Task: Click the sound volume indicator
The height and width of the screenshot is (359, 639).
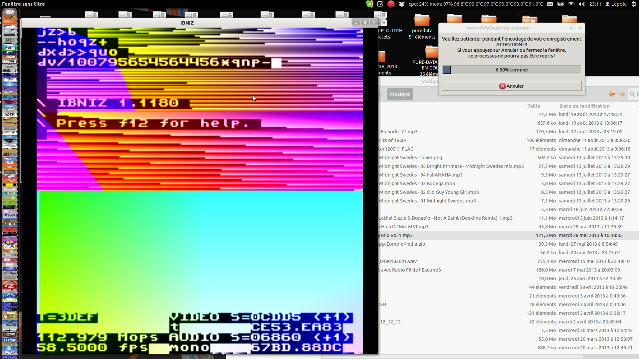Action: pos(581,4)
